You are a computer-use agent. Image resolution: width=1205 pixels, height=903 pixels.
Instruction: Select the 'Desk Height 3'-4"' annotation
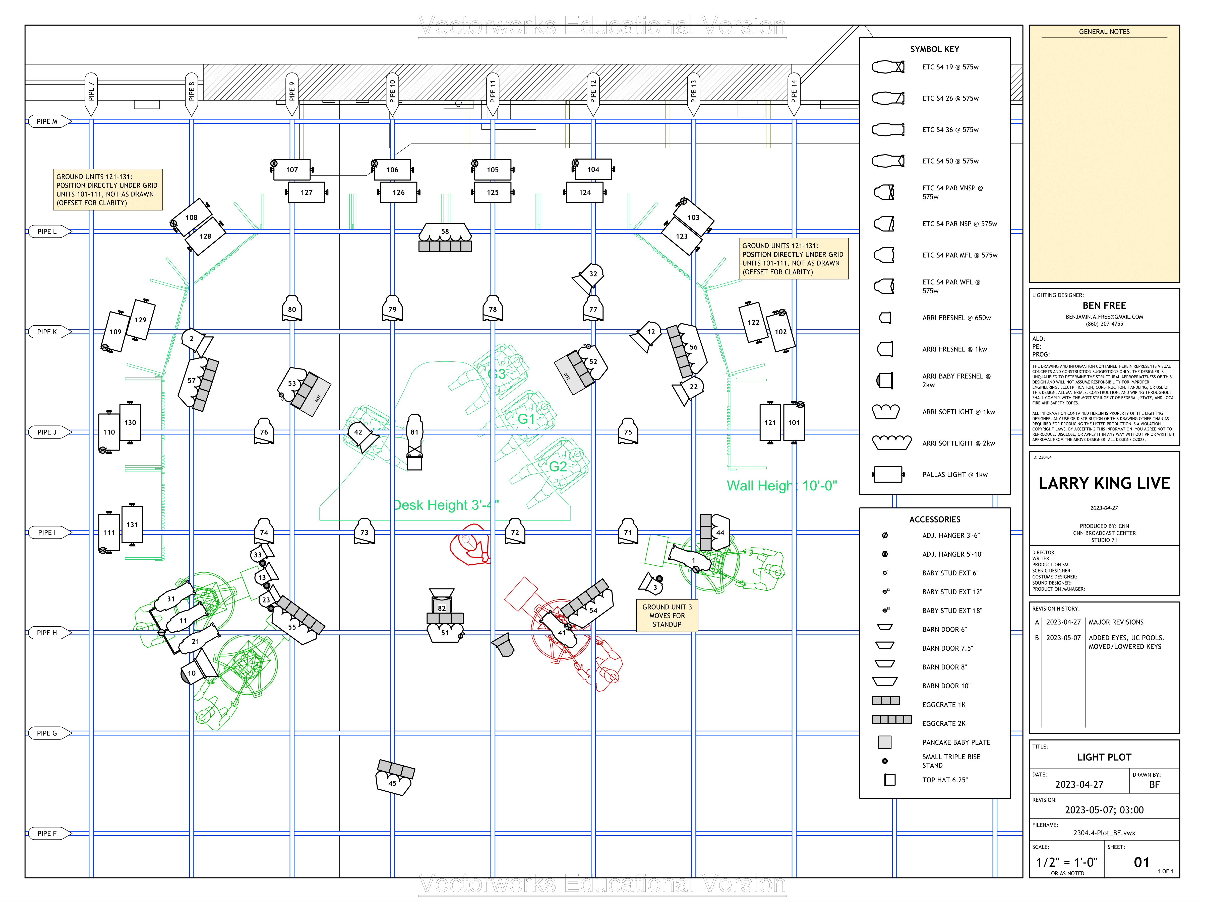446,505
